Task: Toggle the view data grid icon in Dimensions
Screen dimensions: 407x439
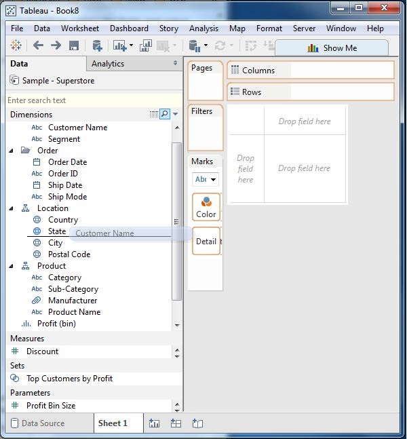Action: (x=154, y=114)
